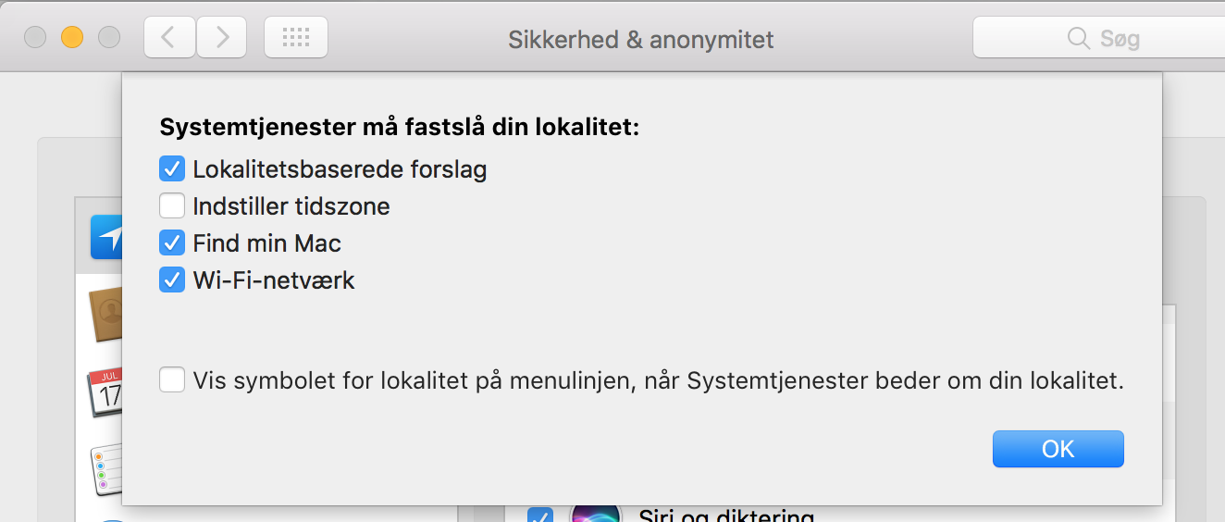This screenshot has width=1225, height=522.
Task: Uncheck Siri og diktering checkbox
Action: coord(540,515)
